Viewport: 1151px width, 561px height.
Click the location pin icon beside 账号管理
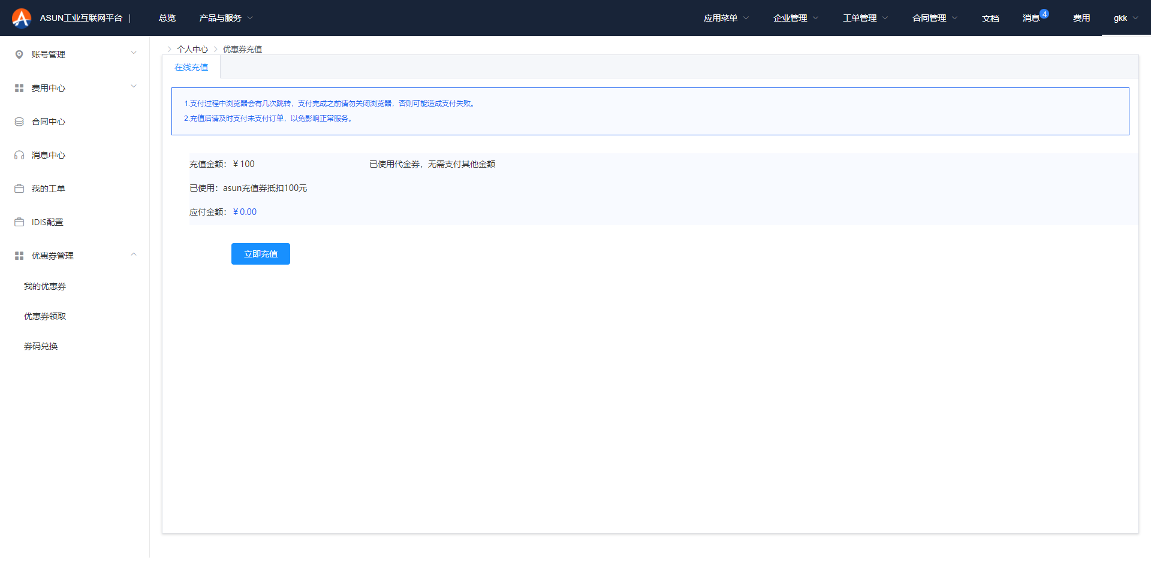19,54
